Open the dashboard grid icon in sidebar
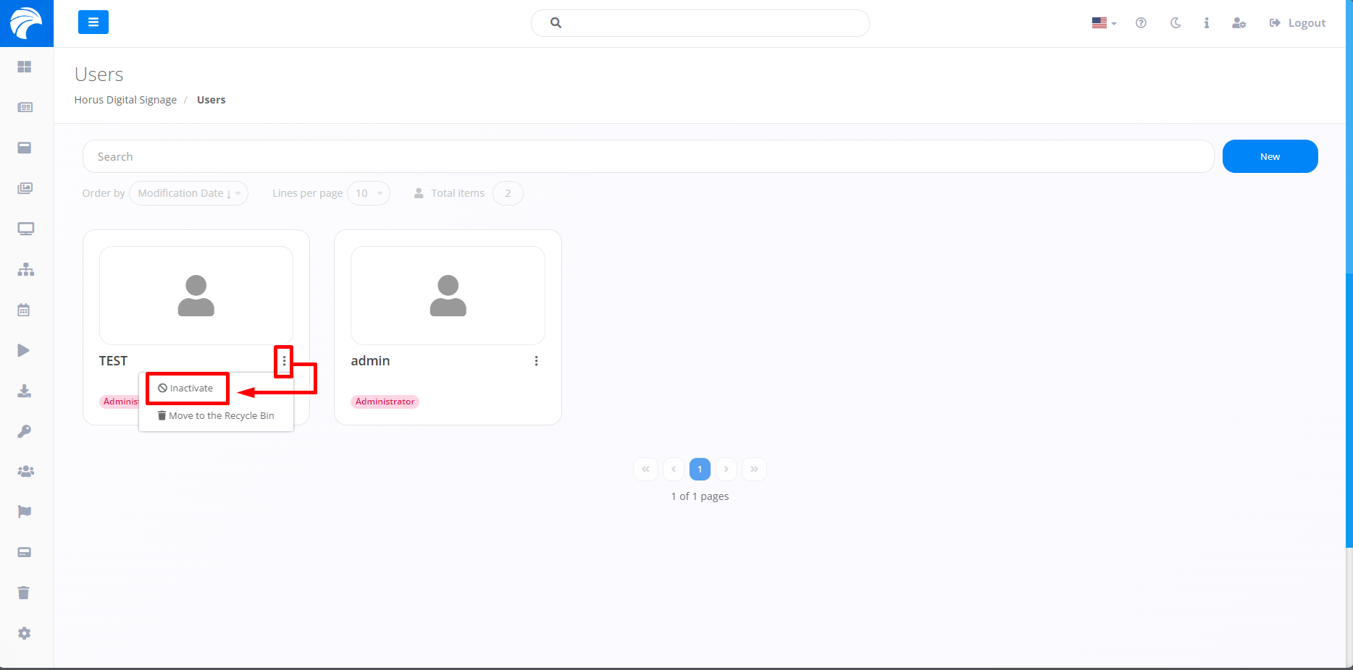Image resolution: width=1353 pixels, height=670 pixels. pos(25,67)
